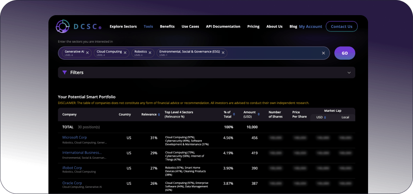Click the Local market cap header

click(345, 117)
